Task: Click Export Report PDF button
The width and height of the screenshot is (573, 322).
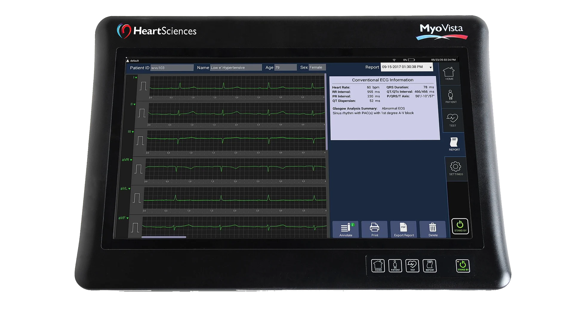Action: pyautogui.click(x=403, y=230)
